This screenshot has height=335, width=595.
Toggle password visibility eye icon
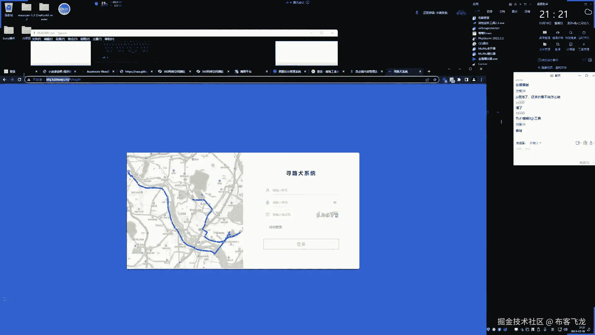point(335,203)
